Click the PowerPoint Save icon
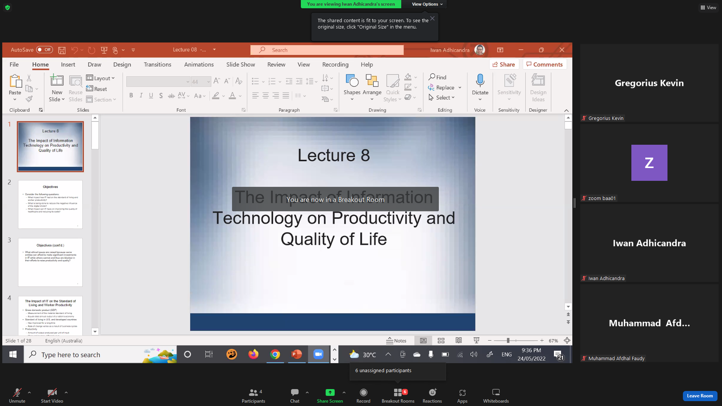This screenshot has height=406, width=722. pos(62,50)
